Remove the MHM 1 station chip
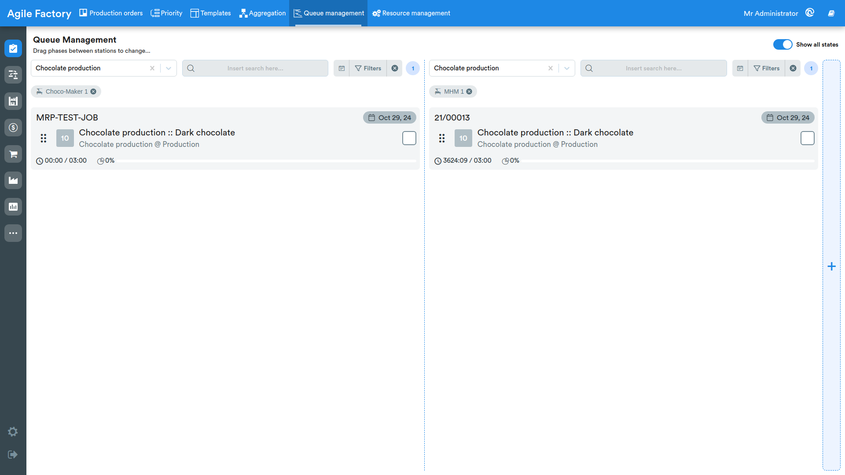 click(469, 91)
